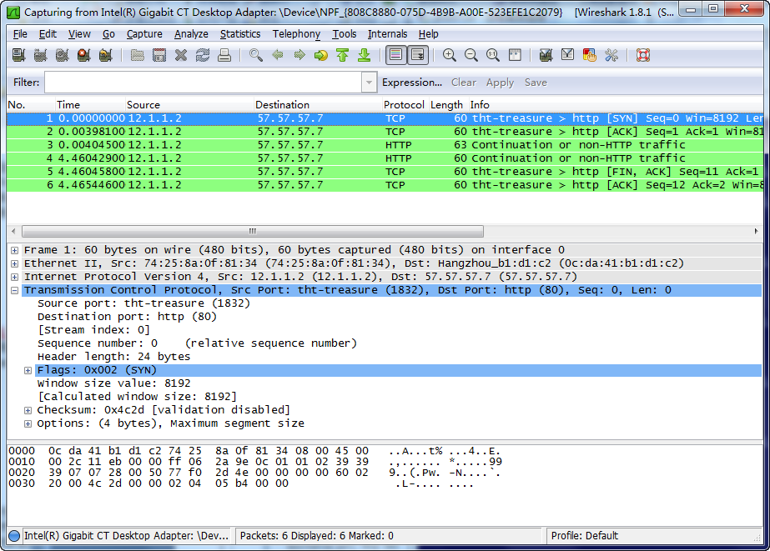Select packet 5 FIN, ACK row
The height and width of the screenshot is (551, 770).
click(x=385, y=171)
